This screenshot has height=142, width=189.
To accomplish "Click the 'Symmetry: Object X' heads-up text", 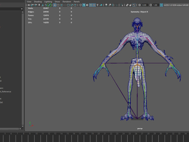I will [x=139, y=12].
